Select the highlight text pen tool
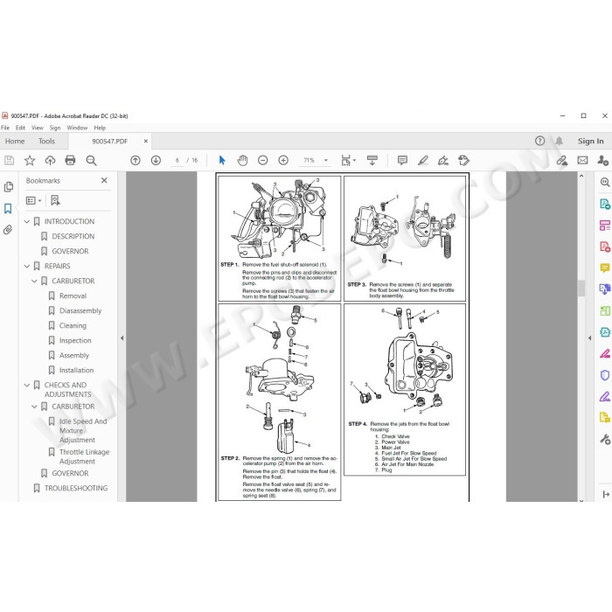Image resolution: width=612 pixels, height=612 pixels. [x=422, y=160]
